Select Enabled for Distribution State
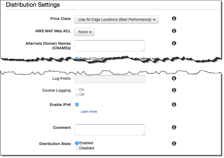 click(x=77, y=143)
